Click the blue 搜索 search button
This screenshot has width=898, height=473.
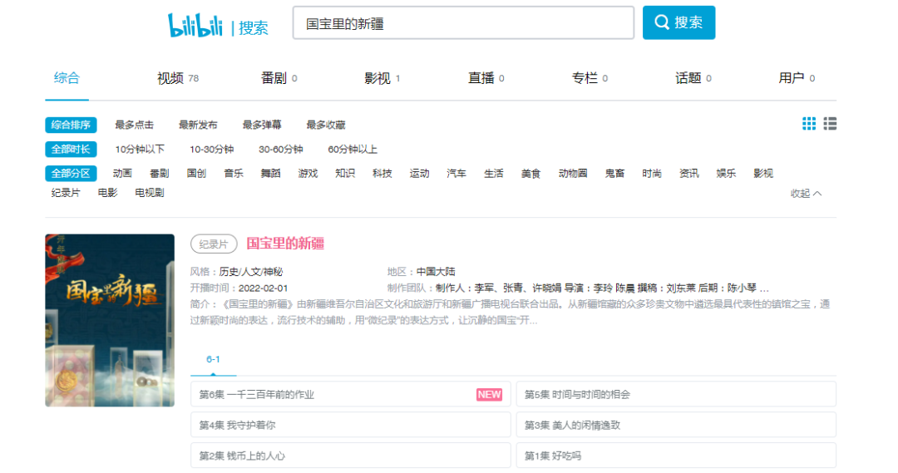click(678, 22)
